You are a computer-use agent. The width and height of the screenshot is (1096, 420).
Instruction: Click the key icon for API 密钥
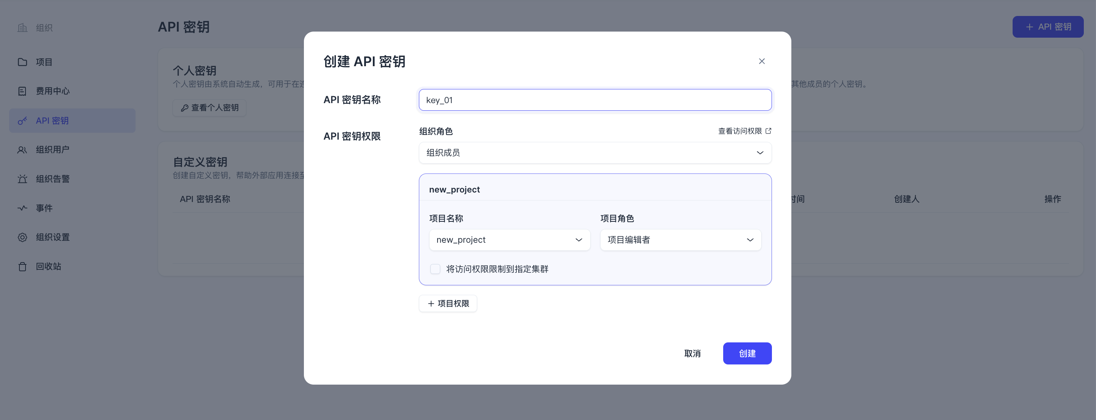coord(22,121)
